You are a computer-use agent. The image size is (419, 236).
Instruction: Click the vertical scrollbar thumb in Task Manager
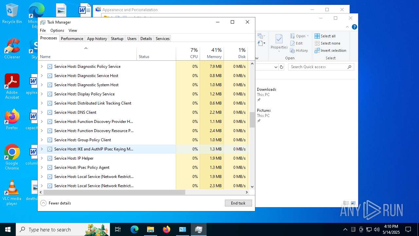click(252, 120)
